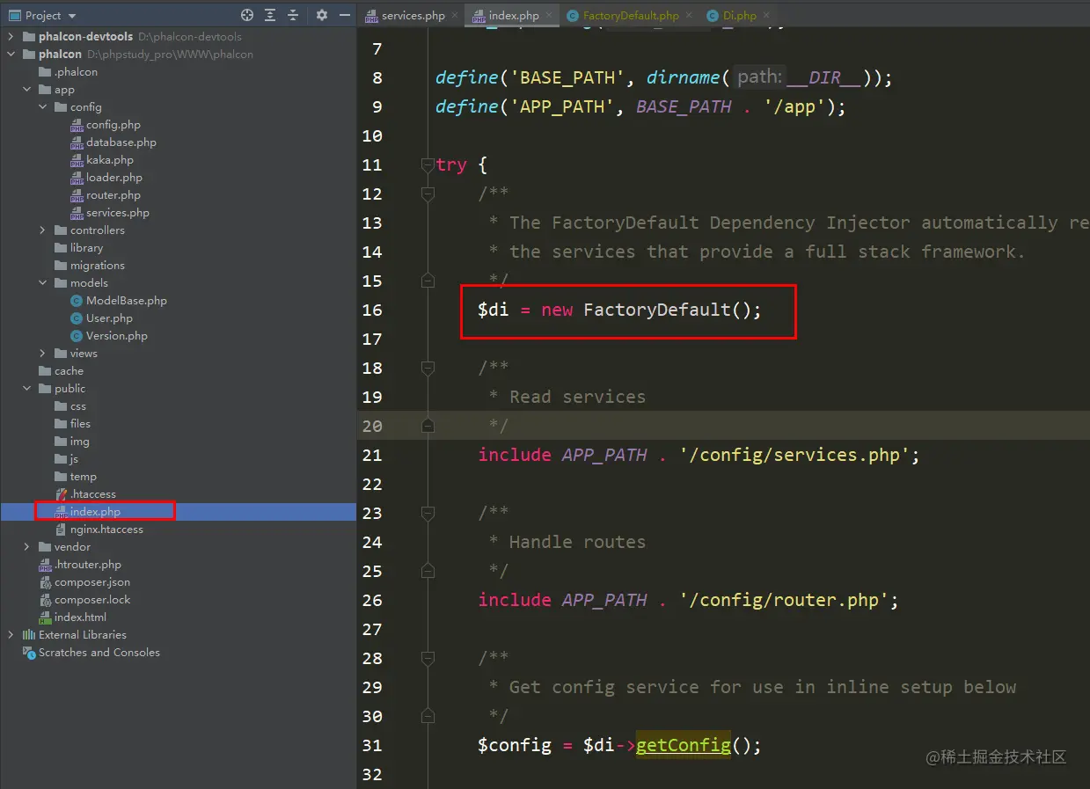Viewport: 1090px width, 789px height.
Task: Close the FactoryDefault.php tab
Action: tap(689, 15)
